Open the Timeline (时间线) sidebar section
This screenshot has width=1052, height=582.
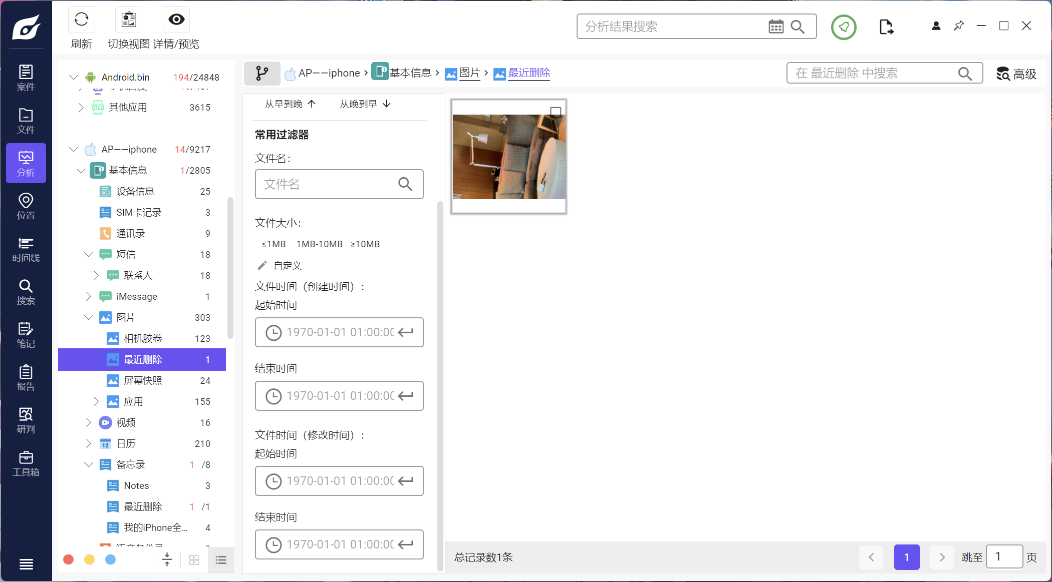click(26, 249)
